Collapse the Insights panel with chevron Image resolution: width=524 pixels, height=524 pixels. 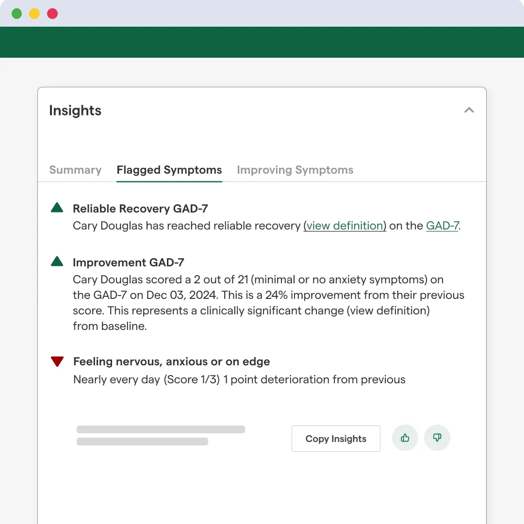469,110
